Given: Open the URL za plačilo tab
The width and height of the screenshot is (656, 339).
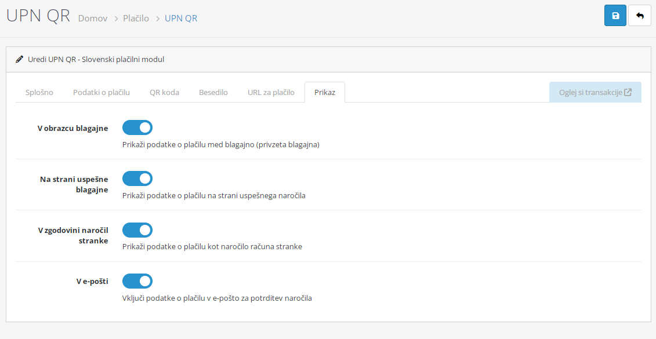Looking at the screenshot, I should (x=271, y=92).
